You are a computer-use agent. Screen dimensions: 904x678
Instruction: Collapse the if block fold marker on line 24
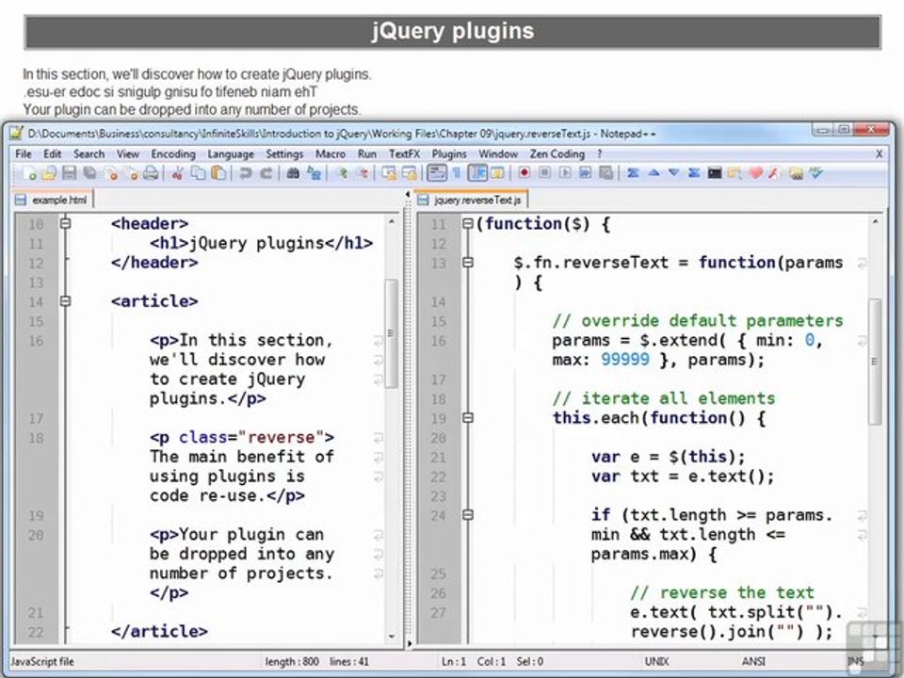click(x=468, y=514)
